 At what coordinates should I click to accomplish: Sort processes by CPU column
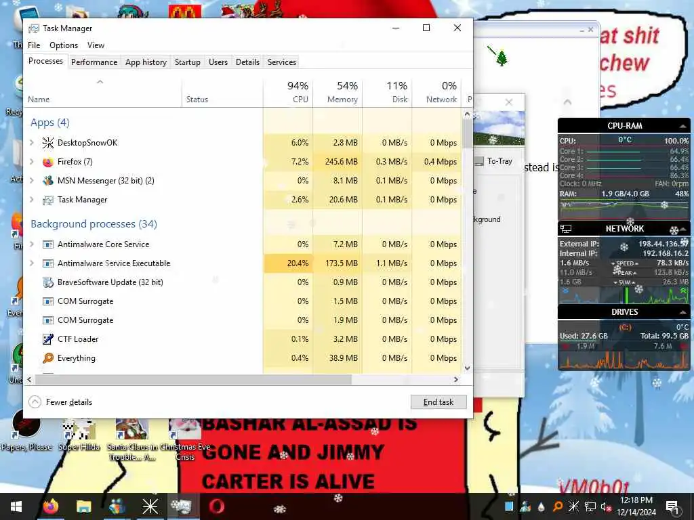coord(288,92)
